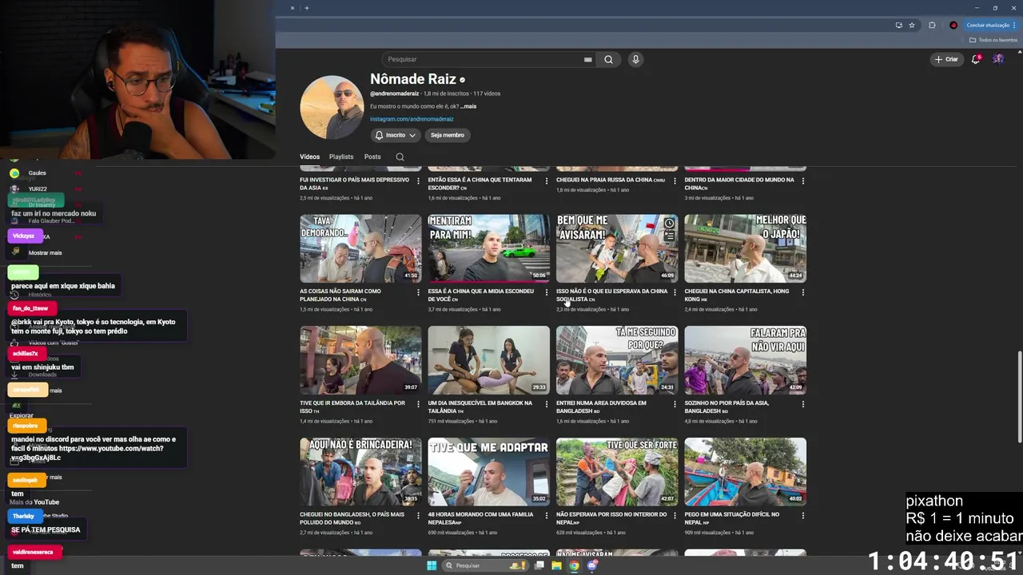Viewport: 1023px width, 575px height.
Task: Open the massage thumbnail with 29:33 duration
Action: 488,360
